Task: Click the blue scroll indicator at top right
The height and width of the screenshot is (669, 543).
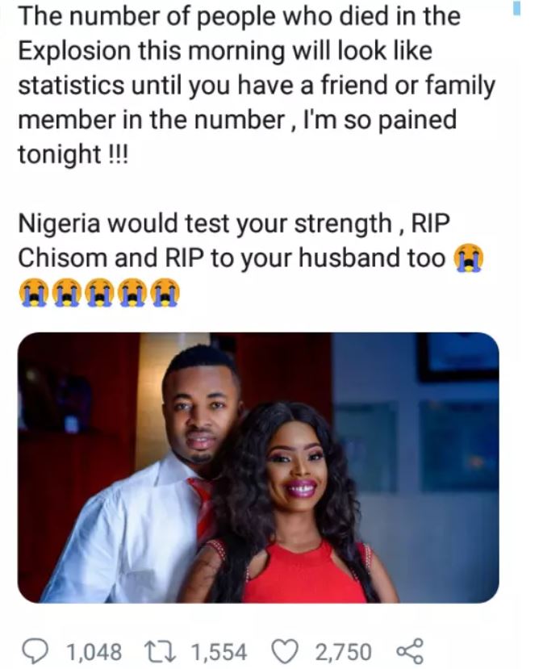Action: tap(516, 8)
